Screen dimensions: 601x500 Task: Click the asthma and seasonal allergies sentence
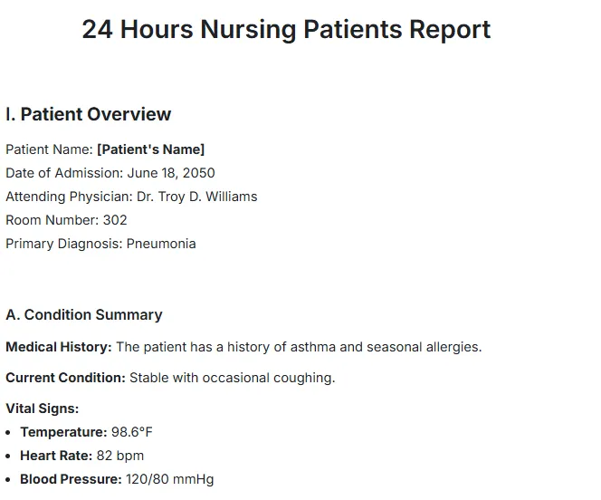coord(299,347)
